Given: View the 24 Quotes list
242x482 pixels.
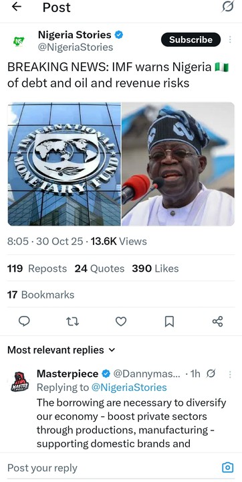Looking at the screenshot, I should point(100,268).
